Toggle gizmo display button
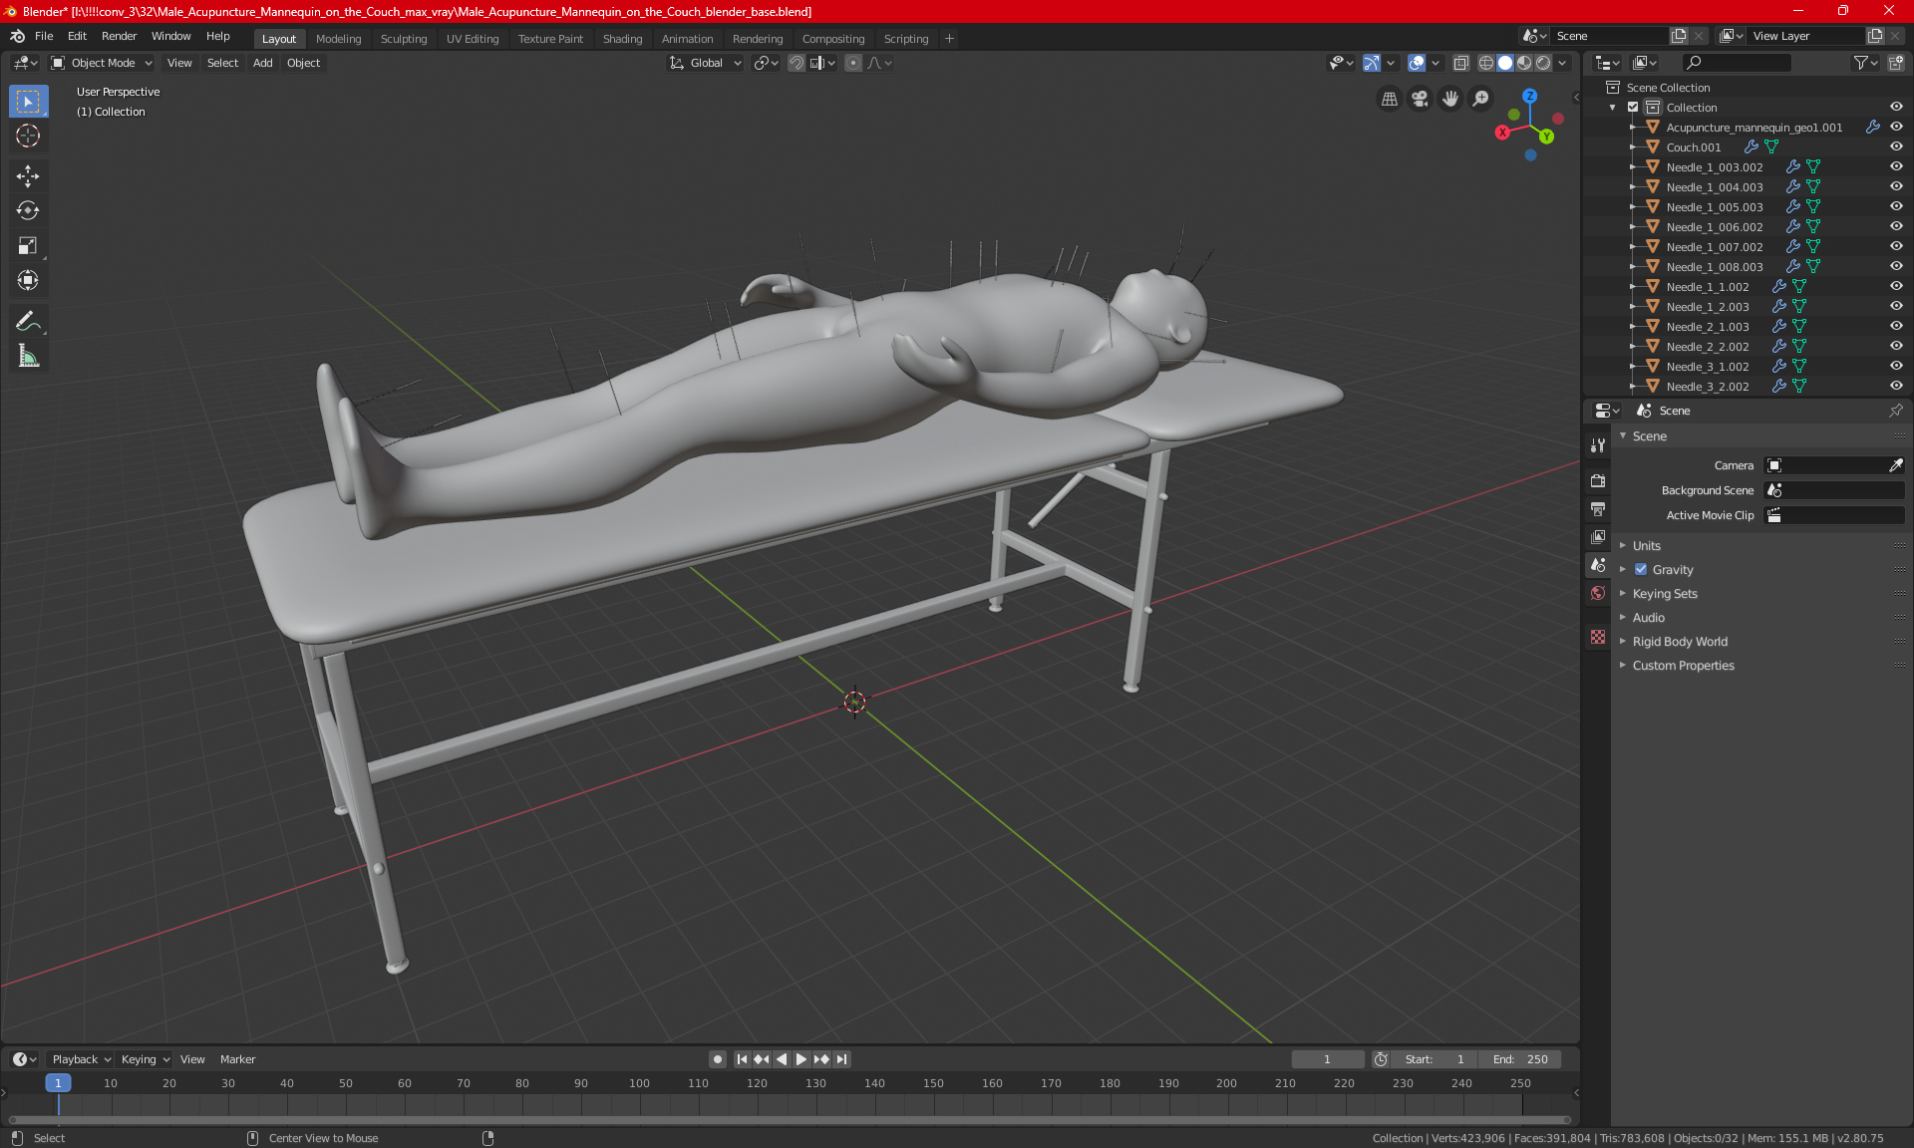The height and width of the screenshot is (1148, 1914). (x=1372, y=63)
